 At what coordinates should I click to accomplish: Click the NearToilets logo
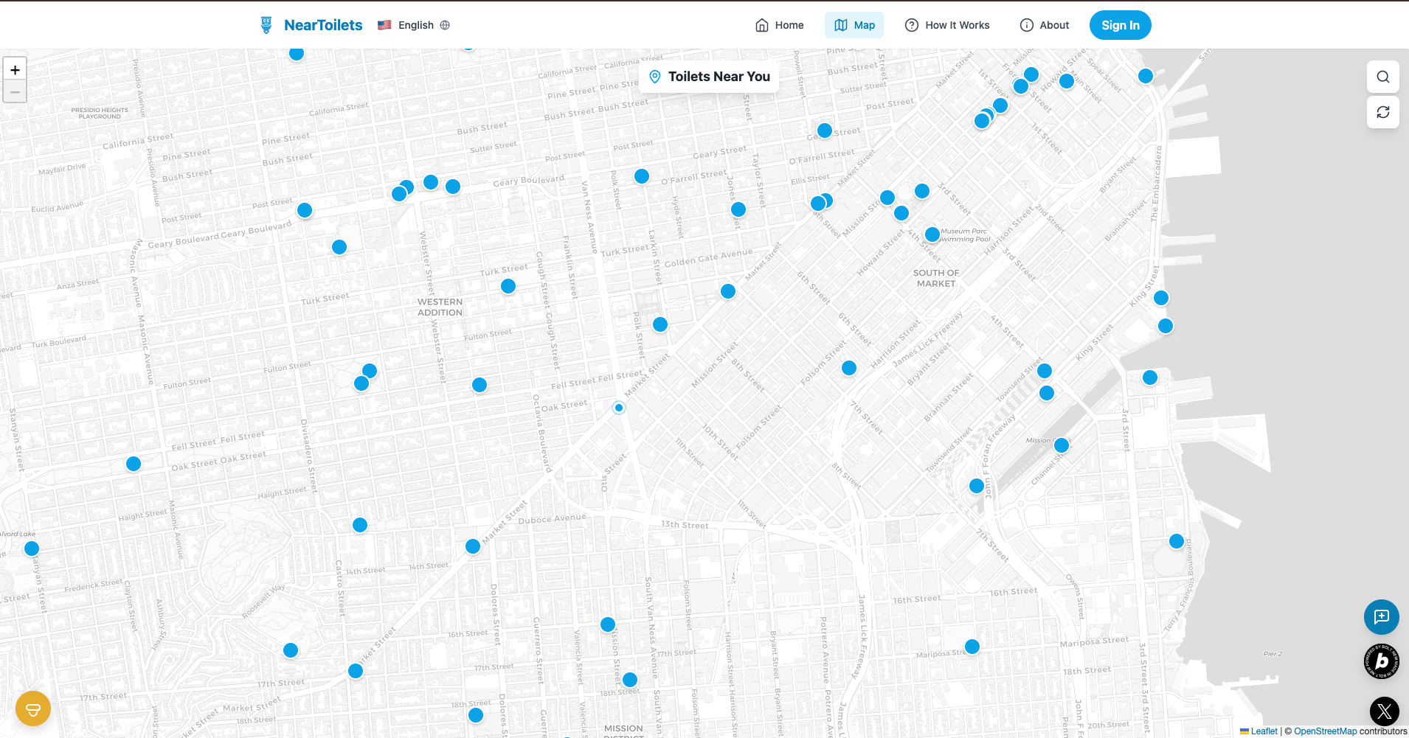pos(311,25)
